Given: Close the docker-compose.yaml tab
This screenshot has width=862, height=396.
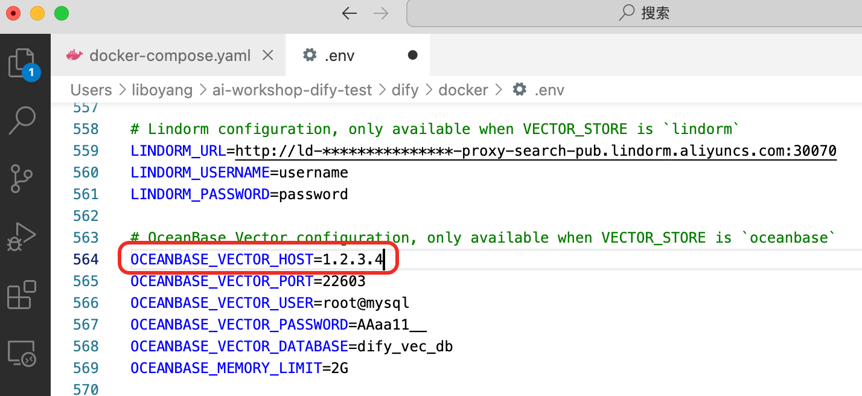Looking at the screenshot, I should point(267,56).
